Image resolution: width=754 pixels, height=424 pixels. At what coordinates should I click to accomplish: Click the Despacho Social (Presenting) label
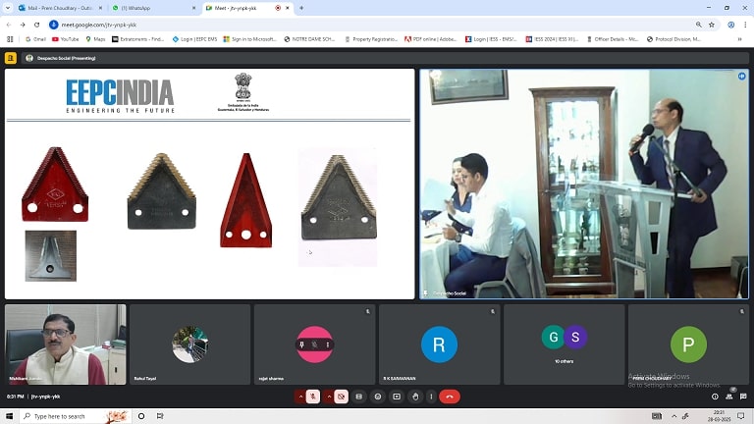point(66,58)
